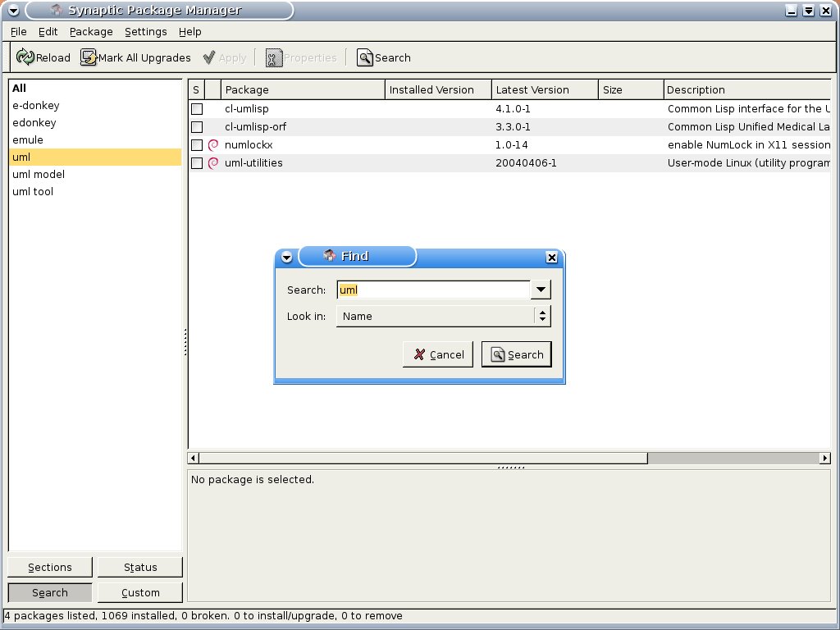
Task: Select uml model in the search list
Action: pos(95,174)
